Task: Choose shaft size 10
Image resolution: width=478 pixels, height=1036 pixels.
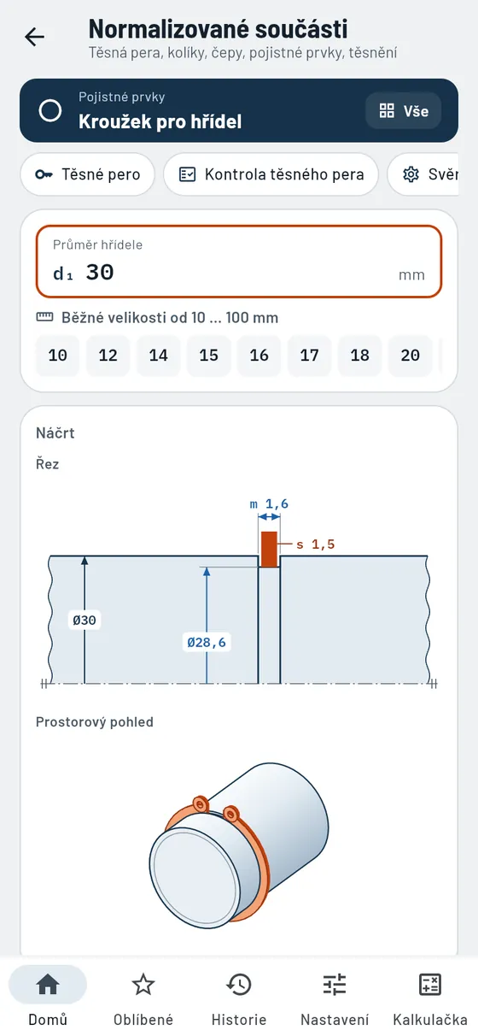Action: [58, 356]
